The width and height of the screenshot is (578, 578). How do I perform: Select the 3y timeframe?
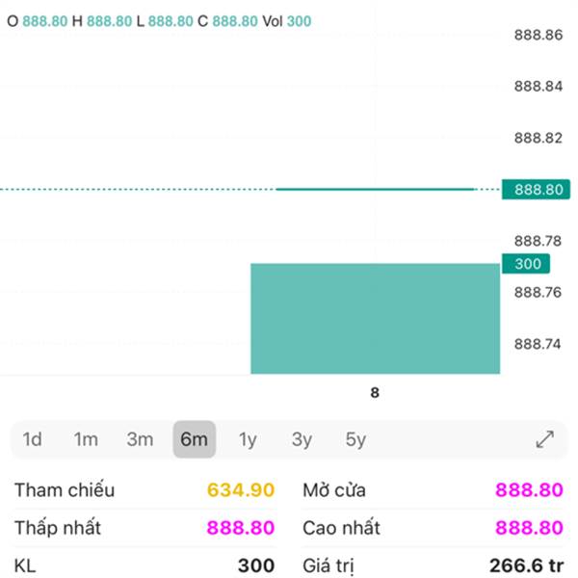tap(302, 440)
